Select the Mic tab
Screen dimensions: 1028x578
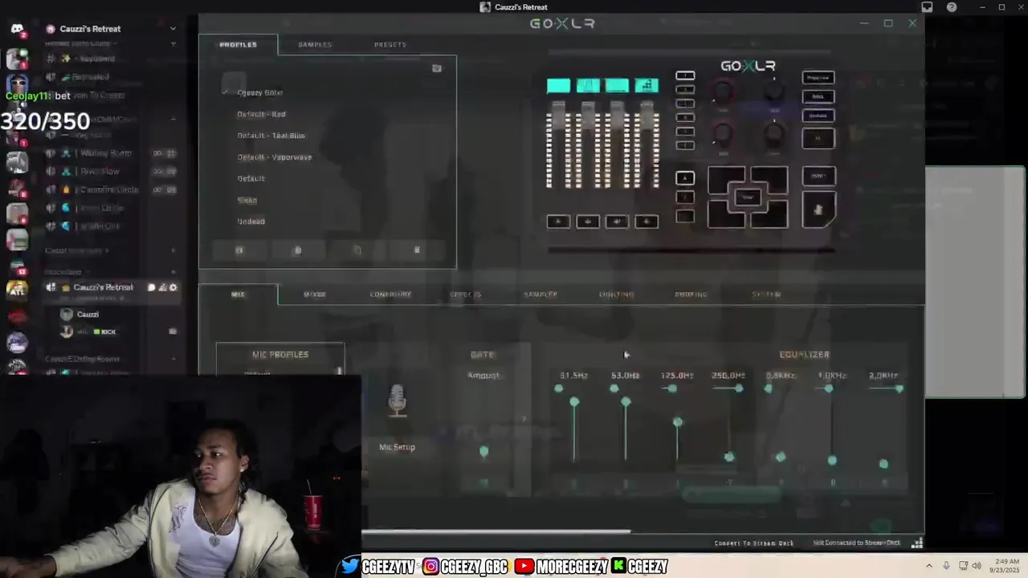tap(239, 295)
